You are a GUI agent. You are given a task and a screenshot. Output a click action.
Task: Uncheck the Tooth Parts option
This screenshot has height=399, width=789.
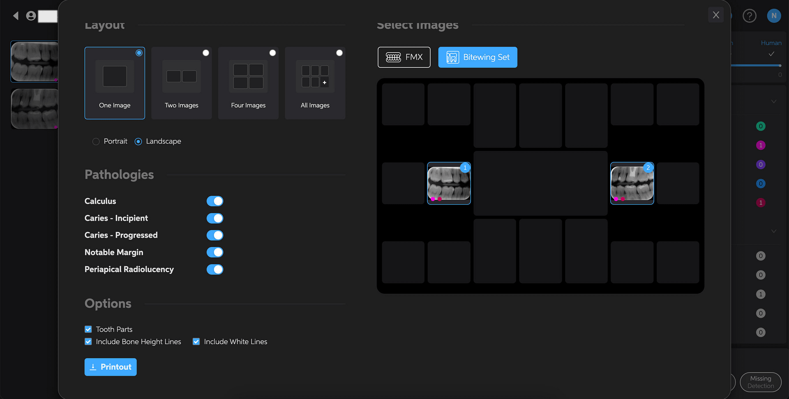88,329
